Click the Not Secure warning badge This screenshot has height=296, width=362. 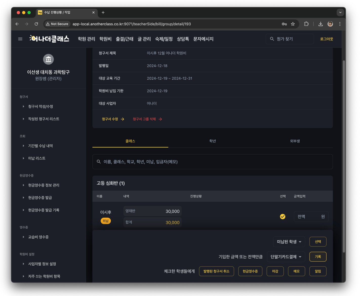click(57, 24)
